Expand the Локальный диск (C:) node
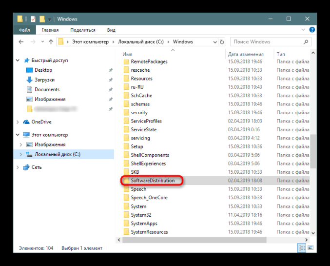The width and height of the screenshot is (330, 266). 21,154
